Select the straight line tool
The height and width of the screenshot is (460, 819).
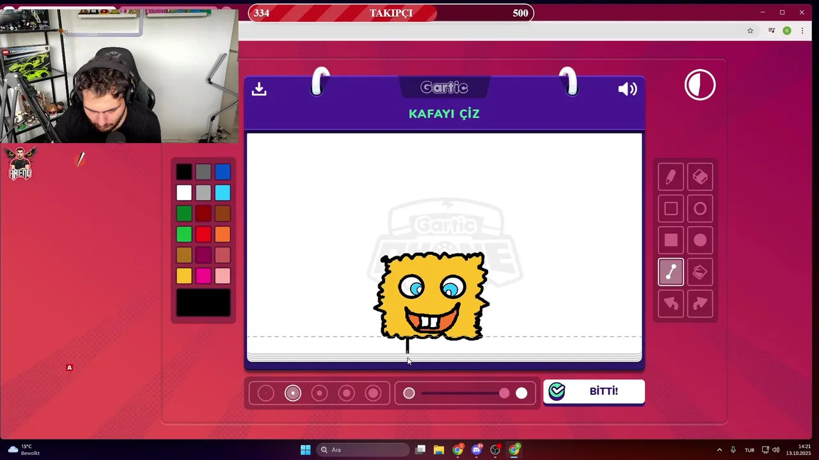point(671,272)
